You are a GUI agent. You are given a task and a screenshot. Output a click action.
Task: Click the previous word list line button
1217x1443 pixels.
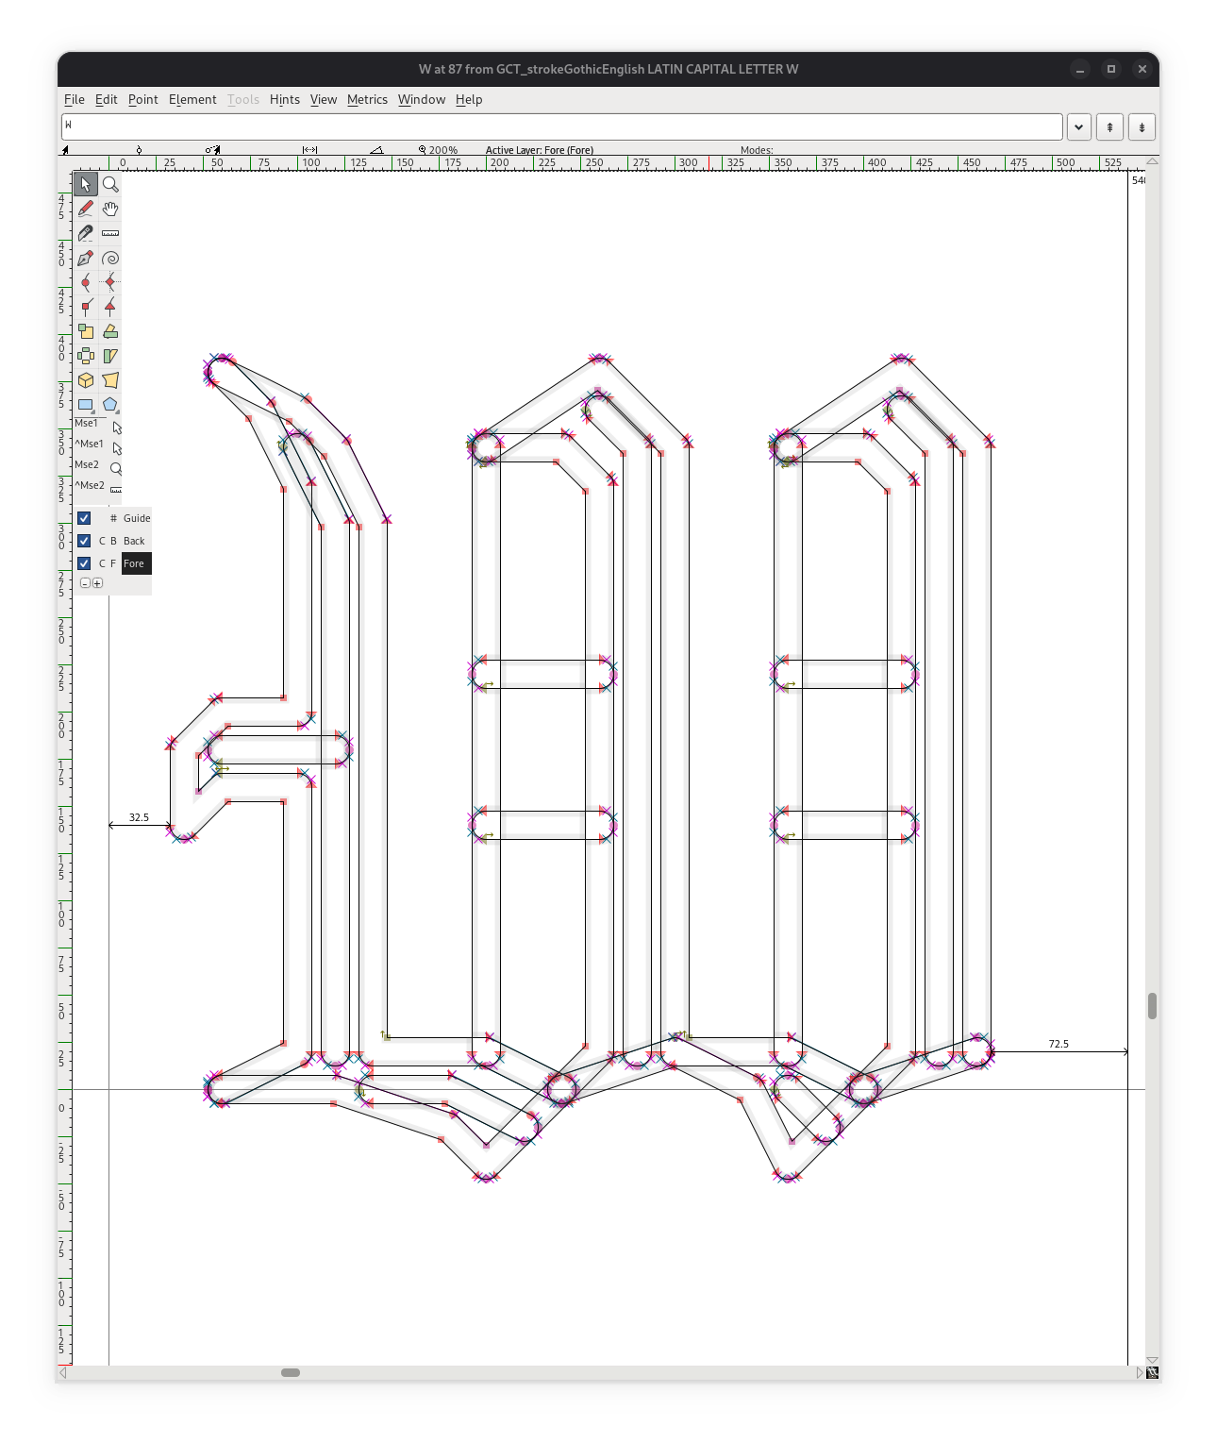1109,126
